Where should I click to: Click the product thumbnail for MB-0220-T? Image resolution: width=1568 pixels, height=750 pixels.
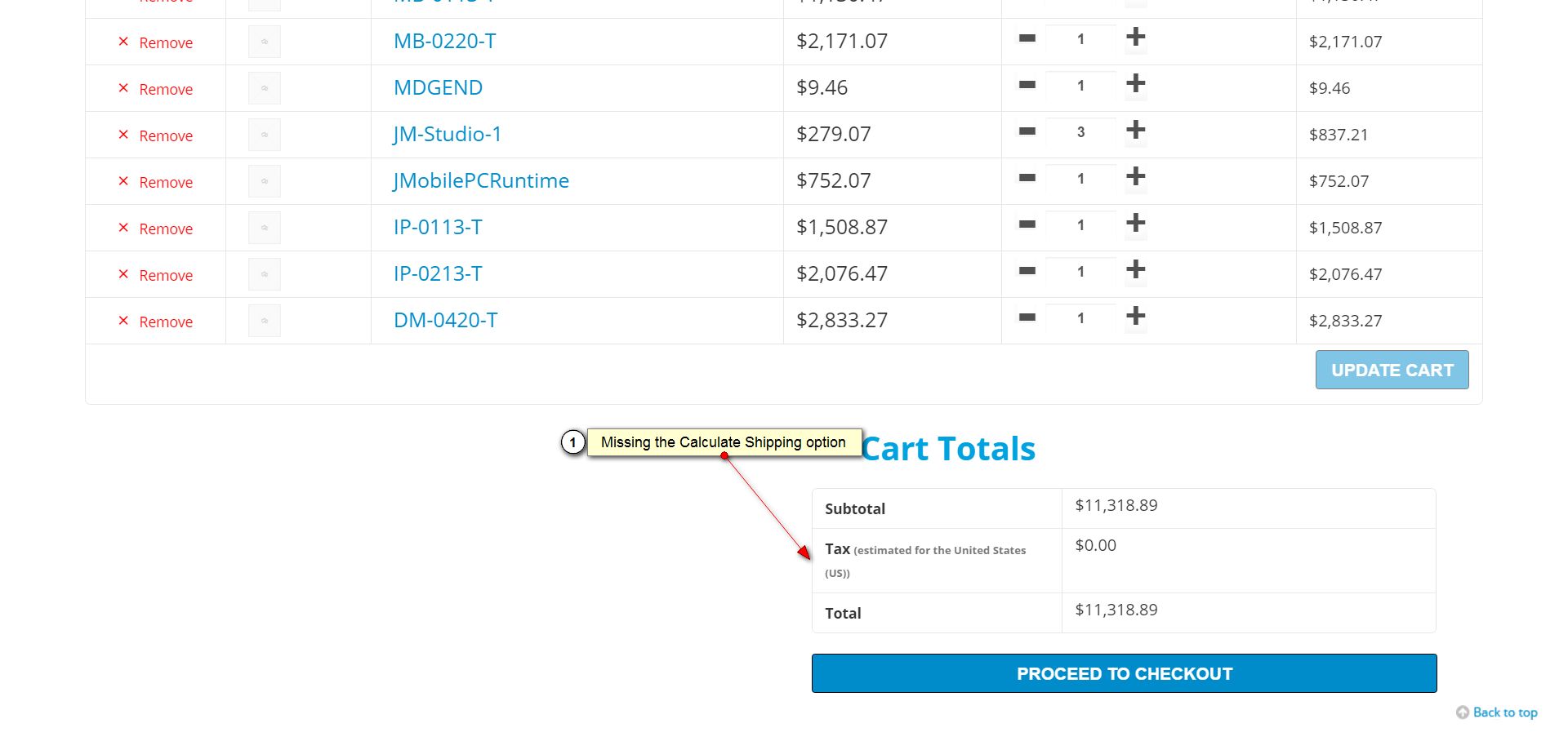265,42
